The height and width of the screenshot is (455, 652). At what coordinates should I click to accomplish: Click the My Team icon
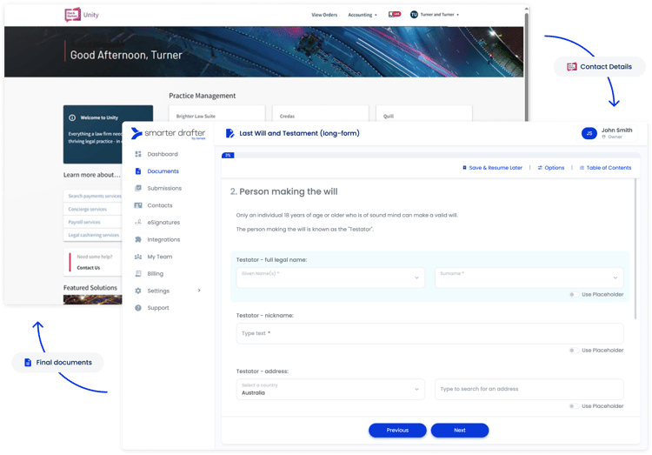[x=138, y=257]
